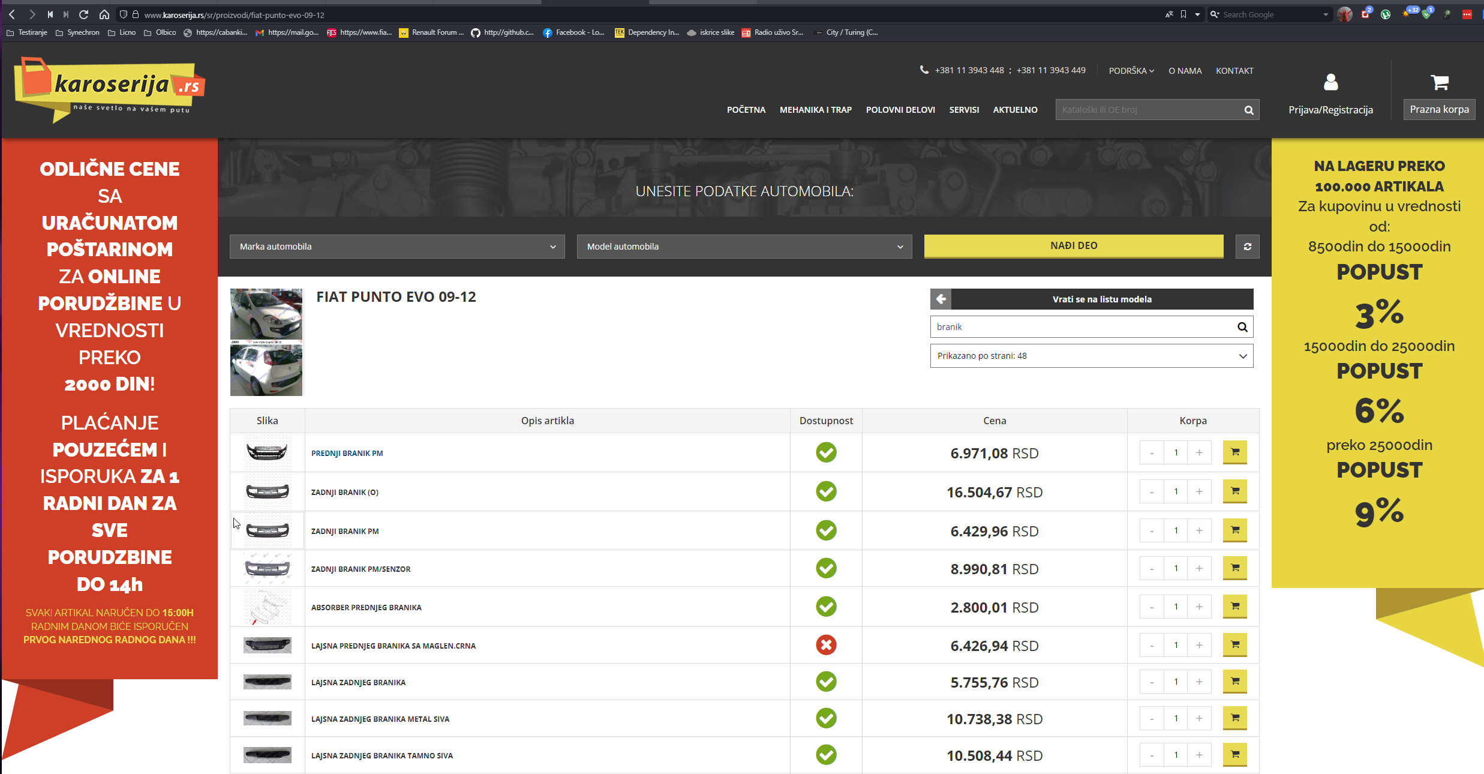Click Prijava/Registracija link
The image size is (1484, 774).
coord(1330,110)
